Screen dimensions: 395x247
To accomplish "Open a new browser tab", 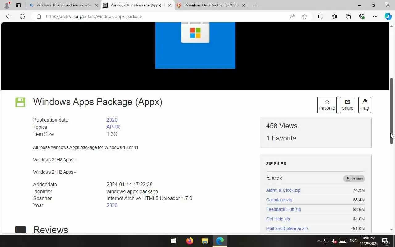I will pos(255,5).
